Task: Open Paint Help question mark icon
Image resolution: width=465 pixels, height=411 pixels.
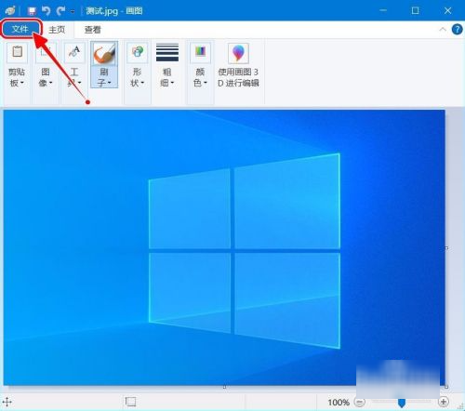Action: coord(457,30)
